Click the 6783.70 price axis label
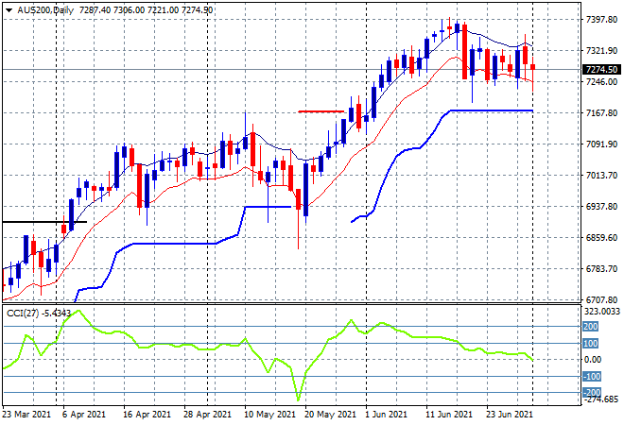Image resolution: width=624 pixels, height=425 pixels. 601,269
